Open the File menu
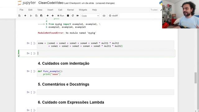This screenshot has height=112, width=199. pyautogui.click(x=21, y=10)
